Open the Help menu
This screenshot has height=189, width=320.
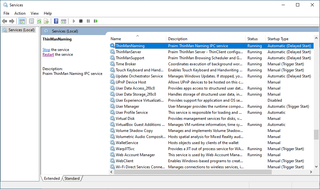point(48,13)
